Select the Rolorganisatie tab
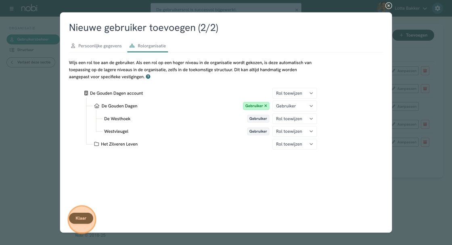Viewport: 452px width, 245px height. 148,46
